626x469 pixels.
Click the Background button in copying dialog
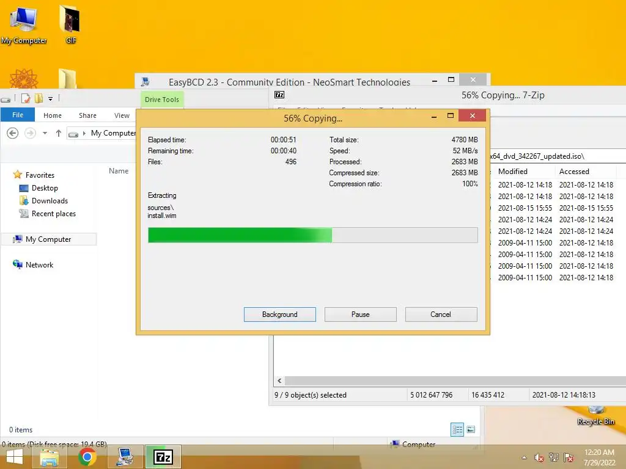[x=279, y=314]
